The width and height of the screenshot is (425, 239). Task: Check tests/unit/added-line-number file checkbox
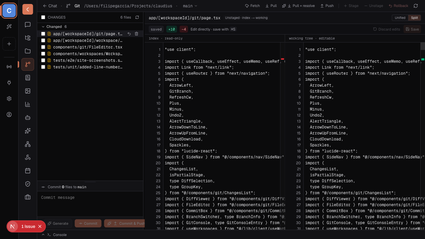(x=43, y=67)
